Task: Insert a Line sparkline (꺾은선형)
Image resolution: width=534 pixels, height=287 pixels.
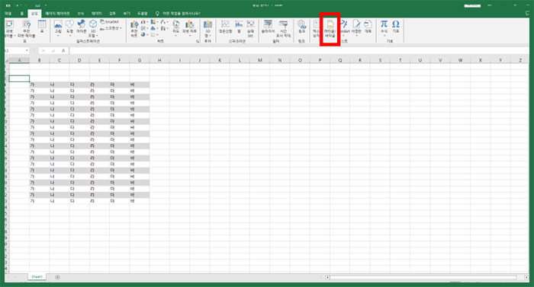Action: (225, 27)
